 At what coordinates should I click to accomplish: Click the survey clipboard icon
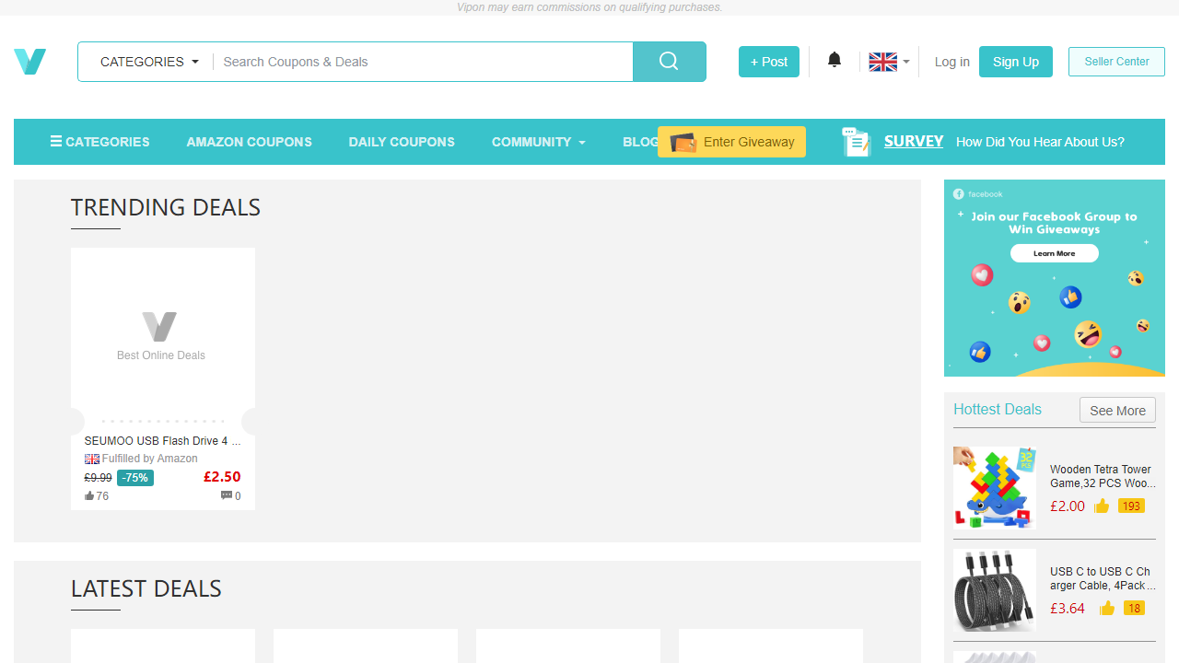[856, 142]
